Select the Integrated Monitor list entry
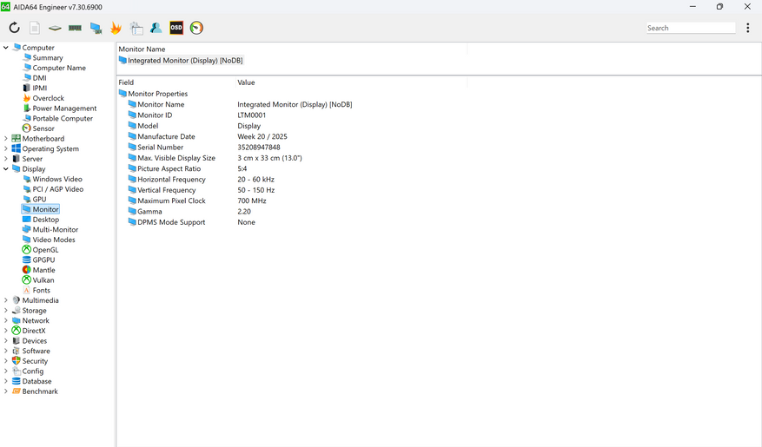The image size is (762, 447). (181, 61)
